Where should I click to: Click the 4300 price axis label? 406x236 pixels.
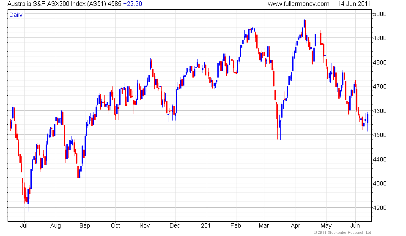click(x=380, y=183)
